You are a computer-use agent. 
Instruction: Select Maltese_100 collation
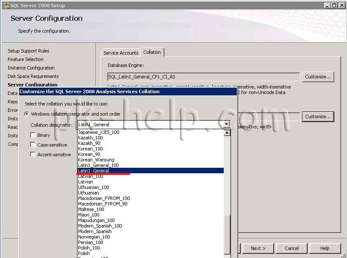pos(151,209)
